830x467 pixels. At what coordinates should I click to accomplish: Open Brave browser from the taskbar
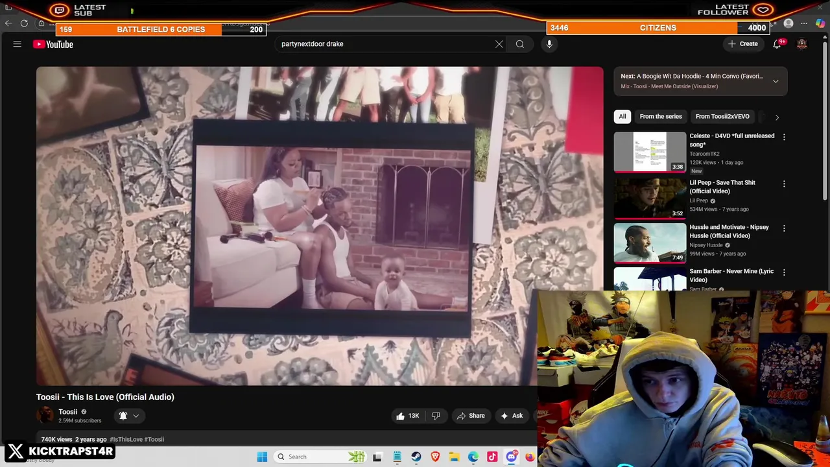click(x=435, y=457)
